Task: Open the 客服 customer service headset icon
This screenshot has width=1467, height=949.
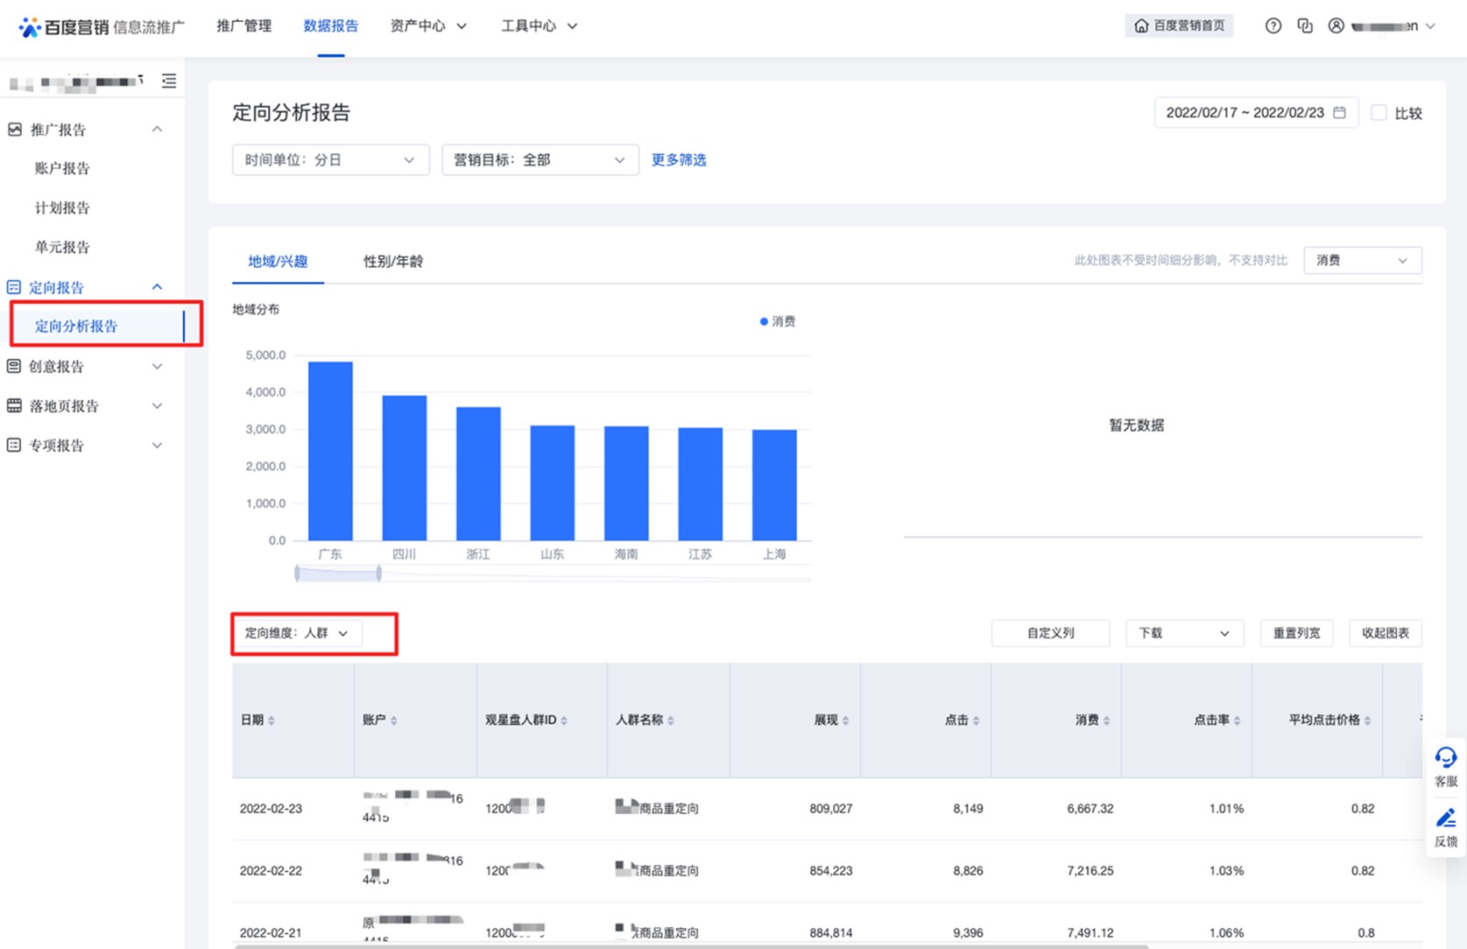Action: (1445, 758)
